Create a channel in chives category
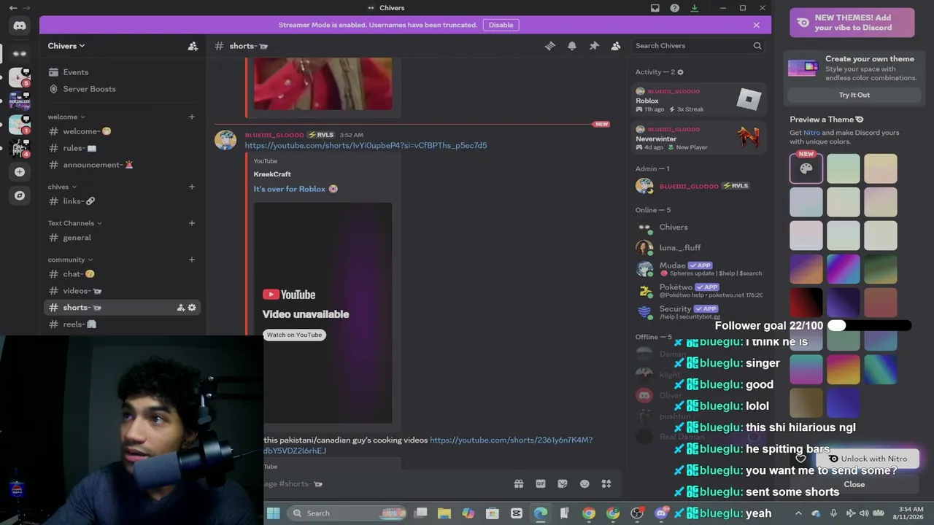This screenshot has height=525, width=934. point(192,187)
